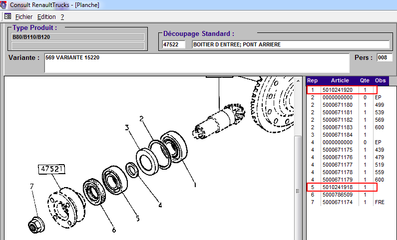Click the Découpage code field 47522
This screenshot has width=397, height=240.
[x=173, y=45]
